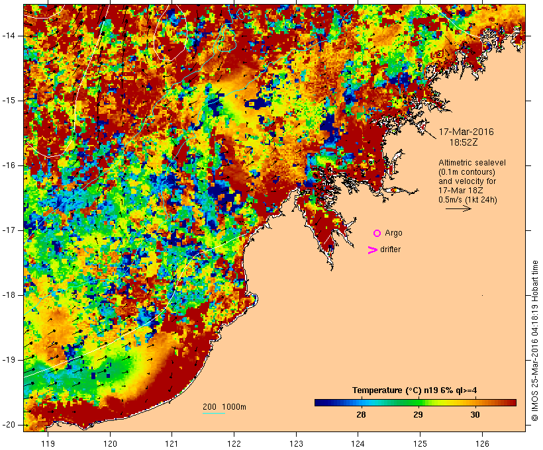This screenshot has width=543, height=450.
Task: Click the '0.5m/s (1kt 24h)' text
Action: tap(468, 200)
